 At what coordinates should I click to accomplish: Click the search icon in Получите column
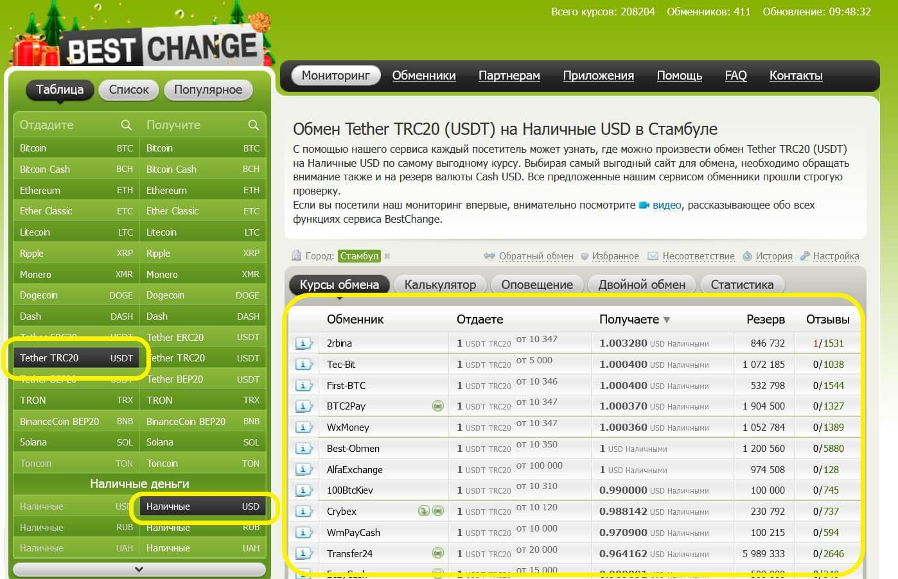point(253,125)
